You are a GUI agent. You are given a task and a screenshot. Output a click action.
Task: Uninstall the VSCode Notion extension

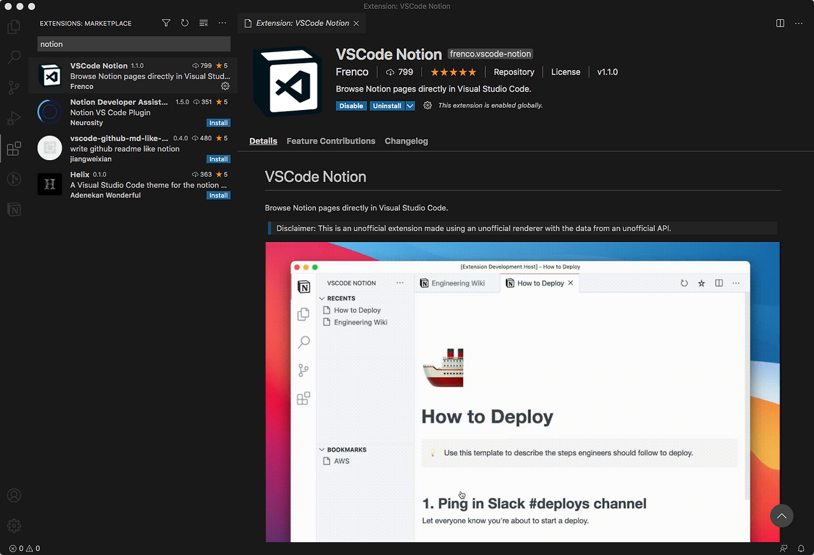pyautogui.click(x=387, y=106)
